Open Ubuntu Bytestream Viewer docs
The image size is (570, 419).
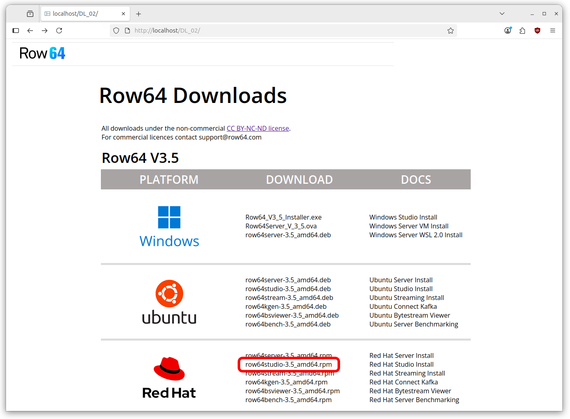[x=410, y=315]
